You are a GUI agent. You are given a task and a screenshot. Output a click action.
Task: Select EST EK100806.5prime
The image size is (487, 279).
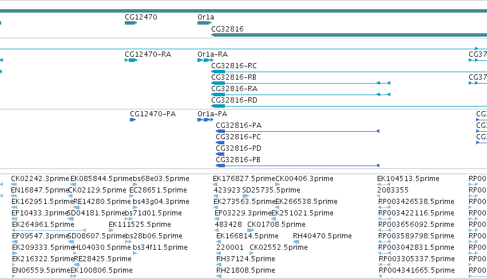coord(101,271)
